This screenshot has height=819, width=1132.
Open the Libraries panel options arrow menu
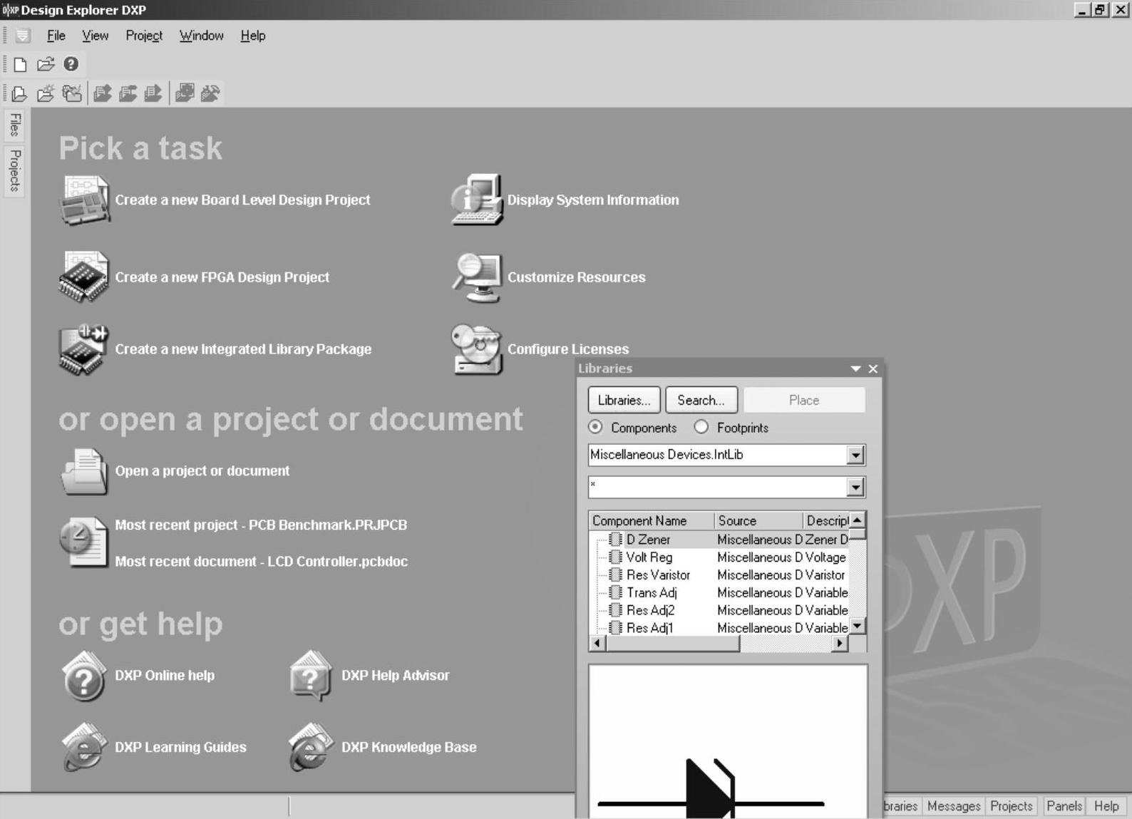tap(855, 369)
